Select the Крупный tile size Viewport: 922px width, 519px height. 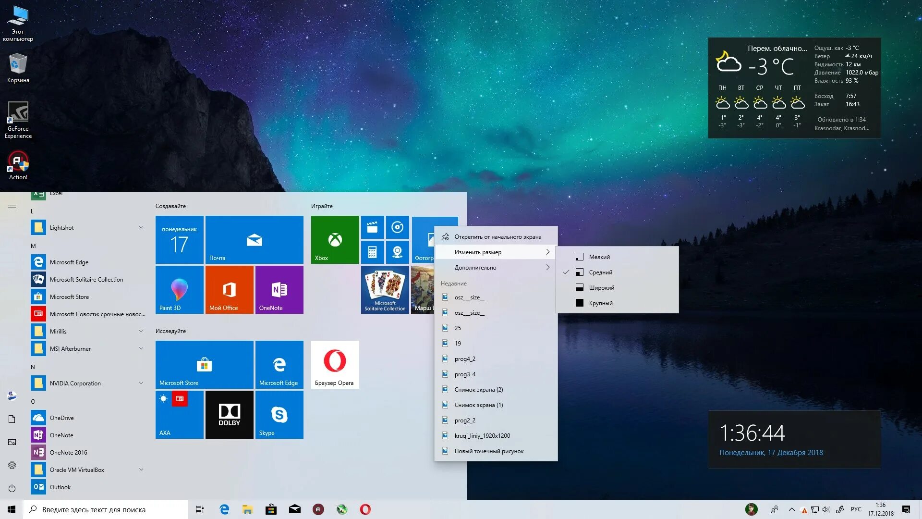click(600, 303)
